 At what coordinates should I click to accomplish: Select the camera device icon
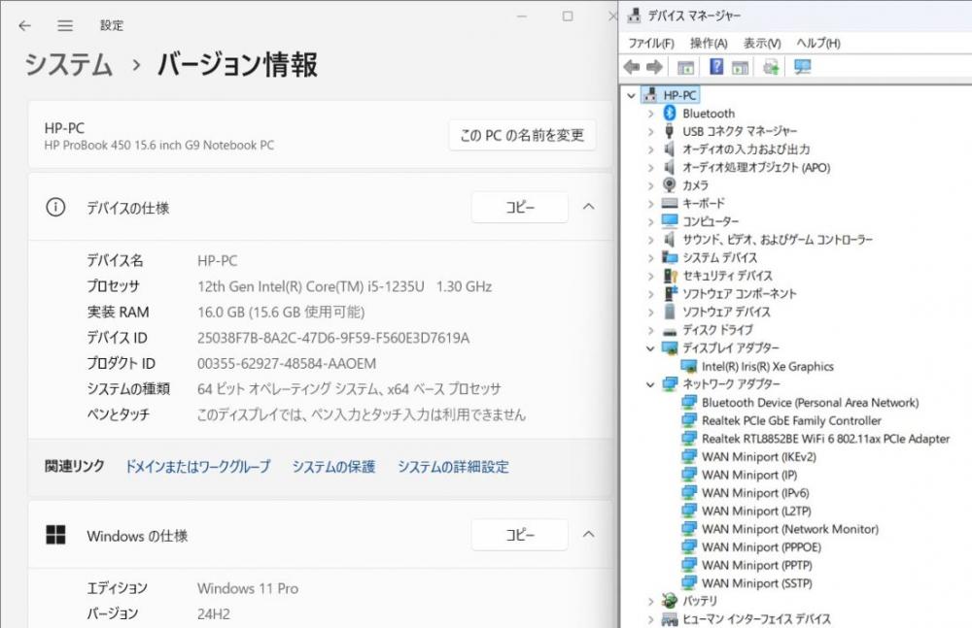[670, 184]
